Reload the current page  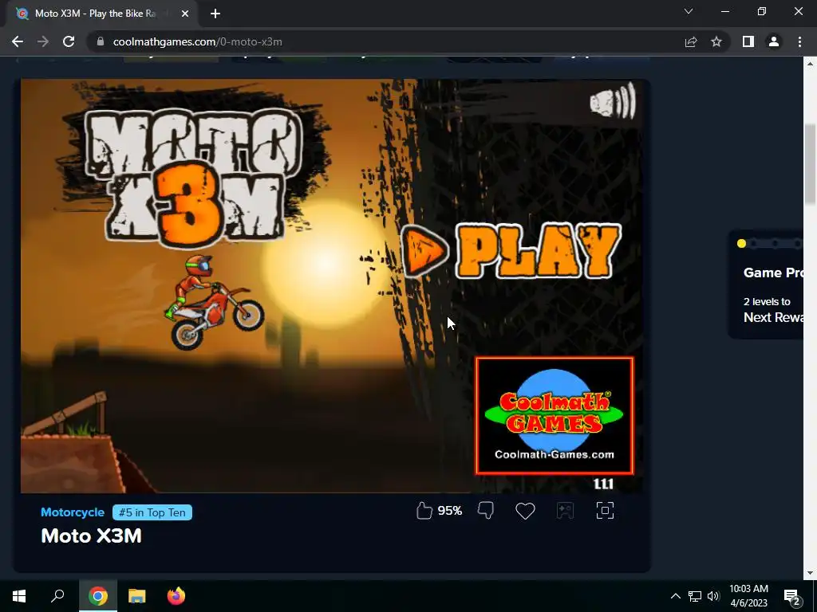[x=69, y=41]
